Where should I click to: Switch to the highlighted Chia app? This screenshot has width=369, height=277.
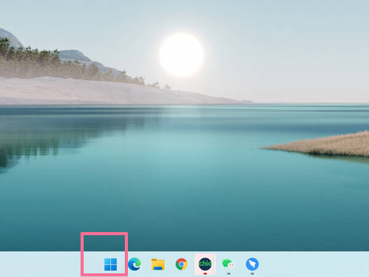205,264
